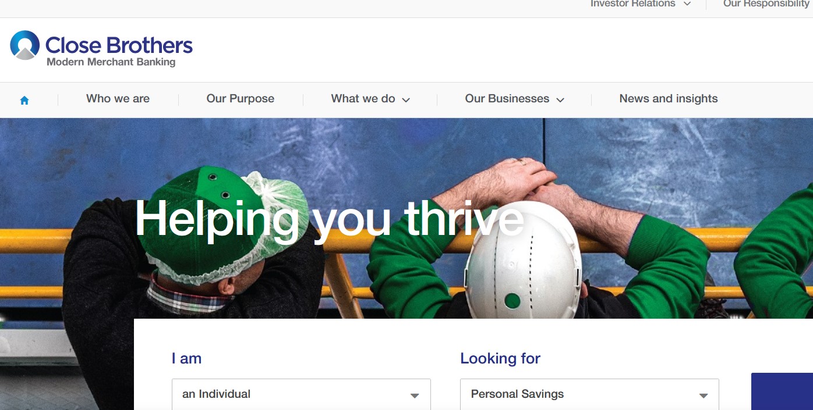Open the Investor Relations chevron arrow
Viewport: 813px width, 410px height.
coord(687,3)
